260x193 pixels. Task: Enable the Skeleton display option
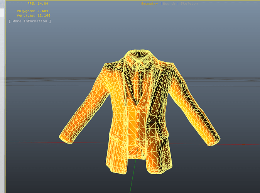(189, 3)
